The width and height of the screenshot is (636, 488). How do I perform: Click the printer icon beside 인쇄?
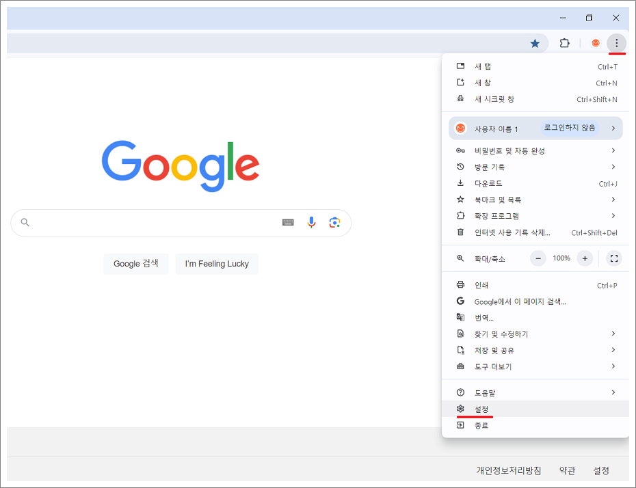[x=460, y=284]
